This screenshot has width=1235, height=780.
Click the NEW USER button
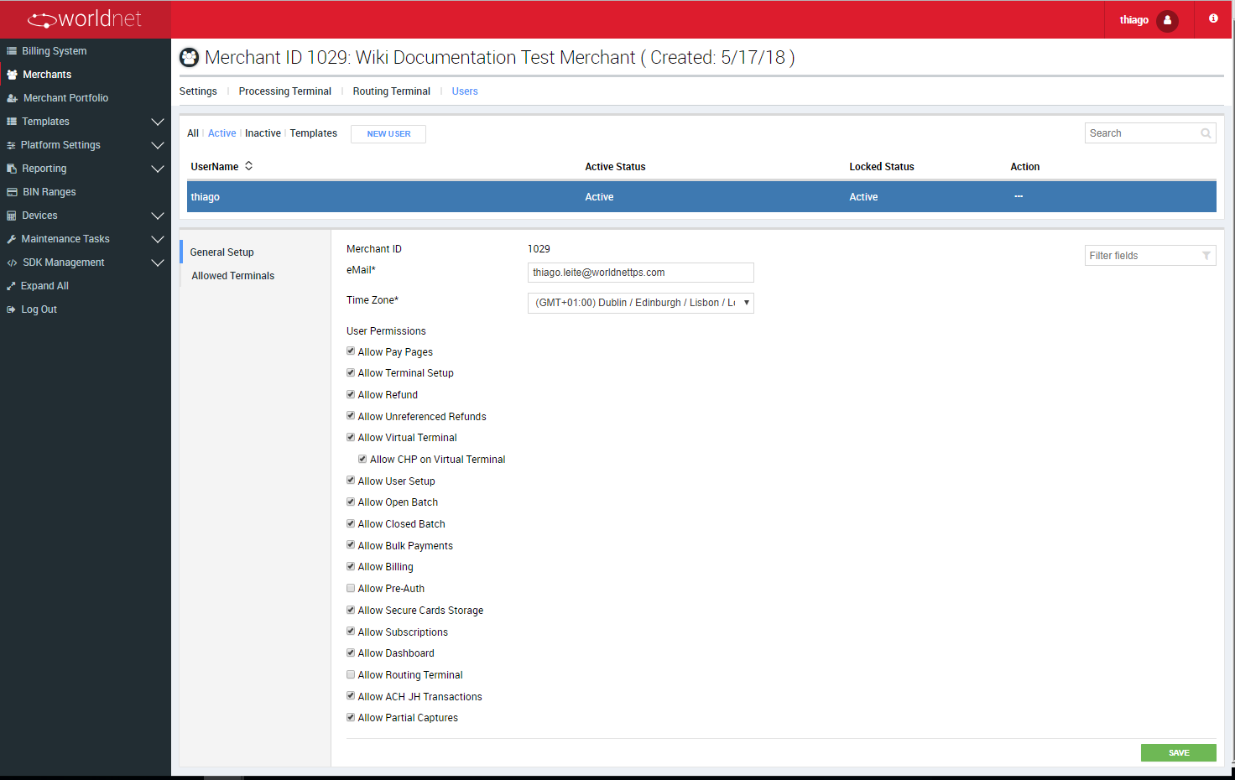click(388, 134)
